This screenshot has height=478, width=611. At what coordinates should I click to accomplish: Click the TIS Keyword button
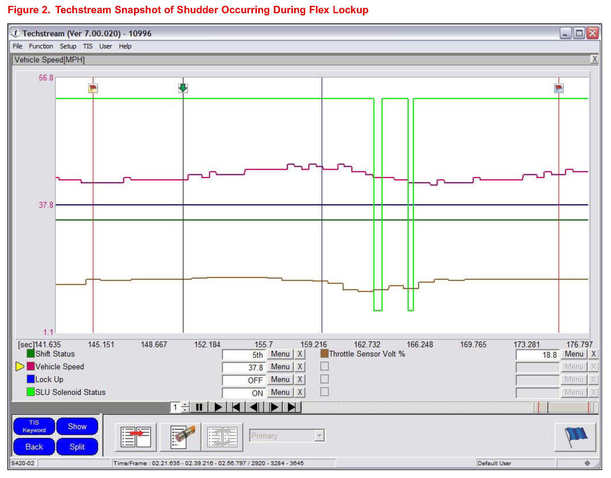pyautogui.click(x=34, y=426)
